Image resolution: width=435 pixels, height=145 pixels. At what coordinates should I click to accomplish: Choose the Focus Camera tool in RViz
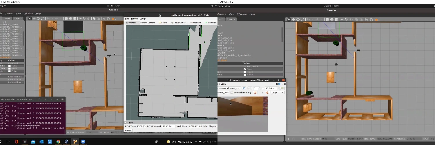pyautogui.click(x=179, y=23)
